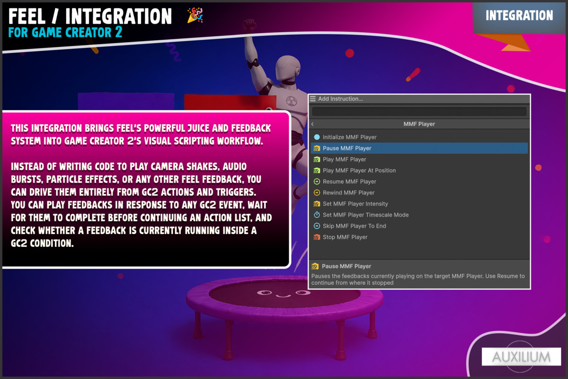
Task: Click the Initialize MMF Player icon
Action: tap(317, 137)
